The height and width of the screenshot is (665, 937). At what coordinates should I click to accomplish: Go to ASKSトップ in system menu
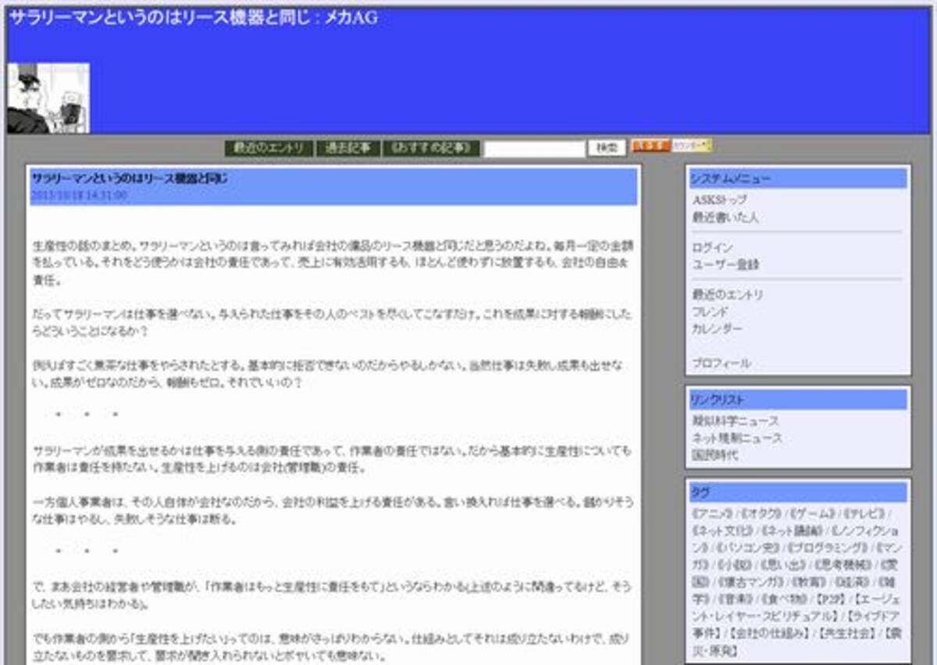(719, 200)
